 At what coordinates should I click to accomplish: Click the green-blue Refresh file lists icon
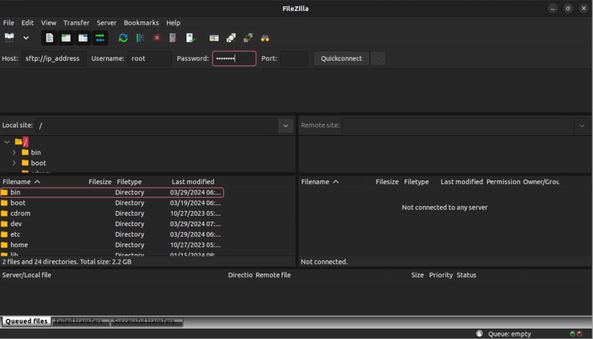pyautogui.click(x=123, y=38)
